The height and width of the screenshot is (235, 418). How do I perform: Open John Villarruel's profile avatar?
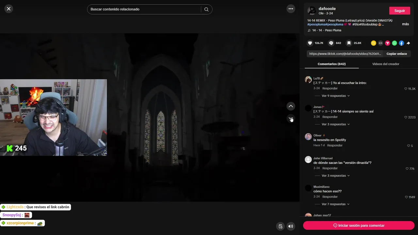pyautogui.click(x=308, y=160)
